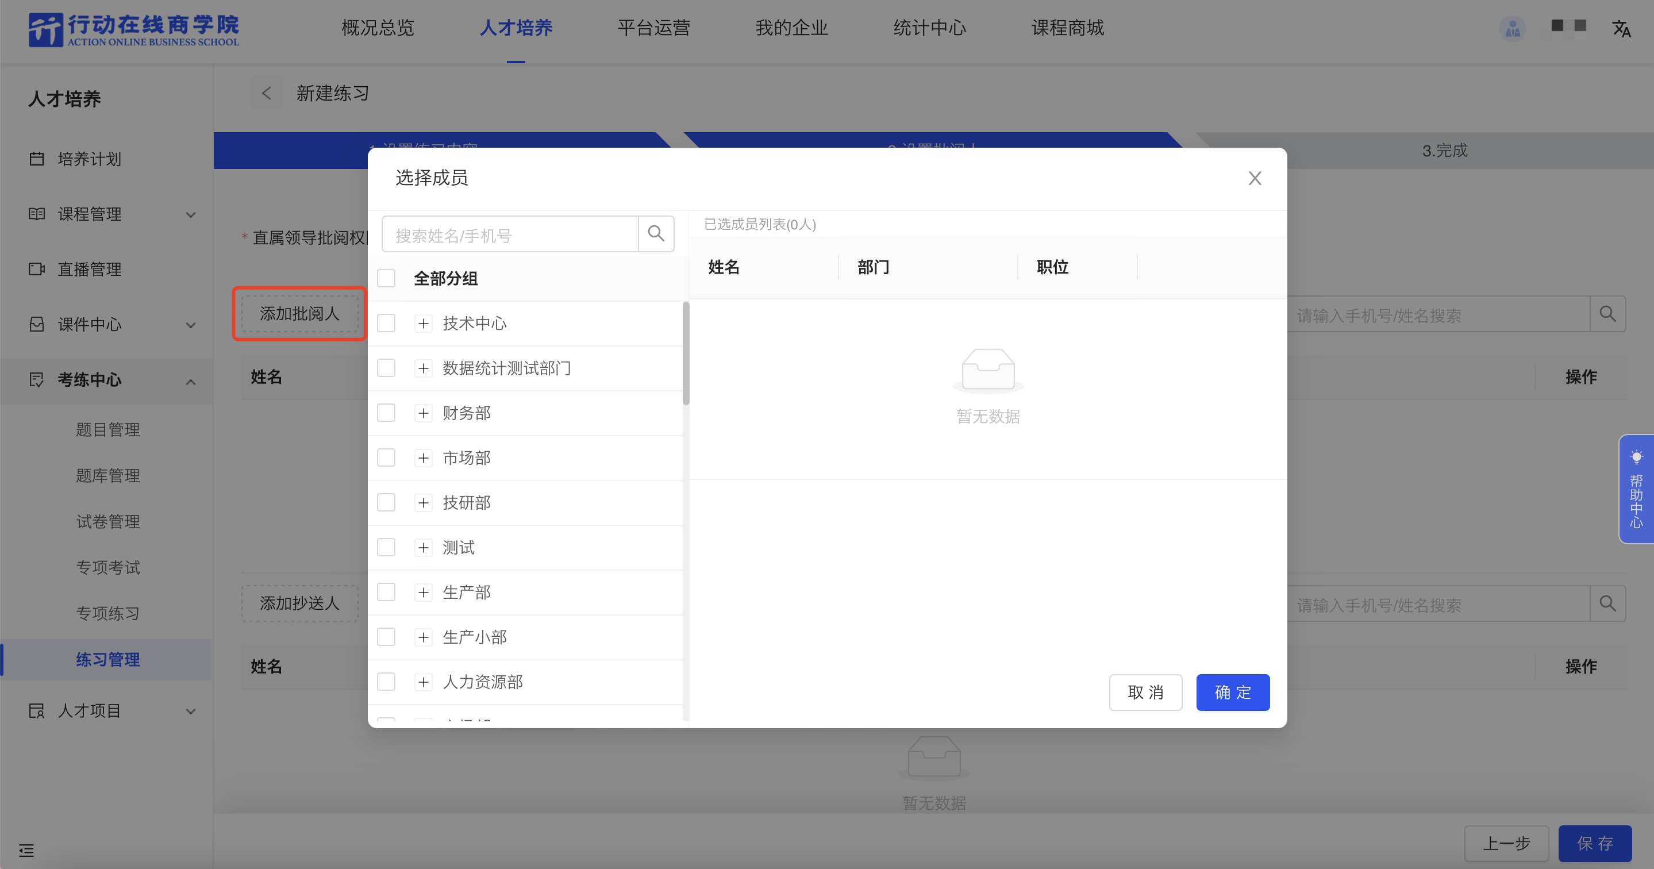Viewport: 1654px width, 869px height.
Task: Collapse the 考练中心 sidebar chevron
Action: click(191, 382)
